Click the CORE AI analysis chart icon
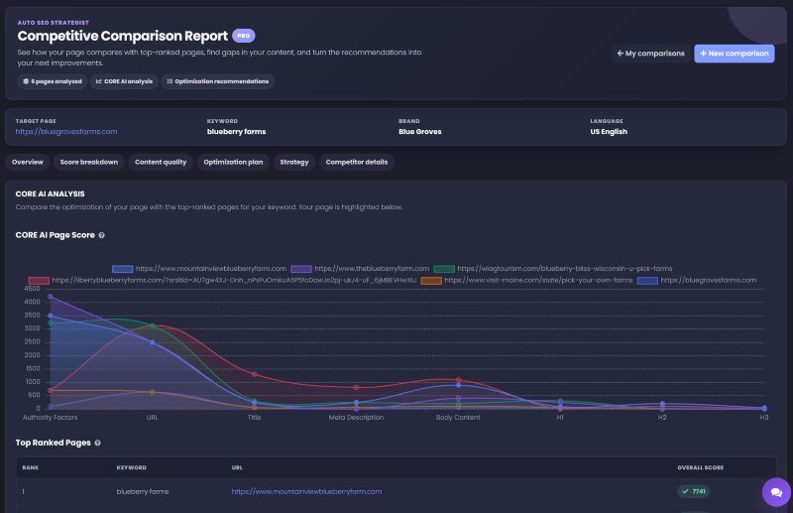The width and height of the screenshot is (793, 513). [98, 81]
